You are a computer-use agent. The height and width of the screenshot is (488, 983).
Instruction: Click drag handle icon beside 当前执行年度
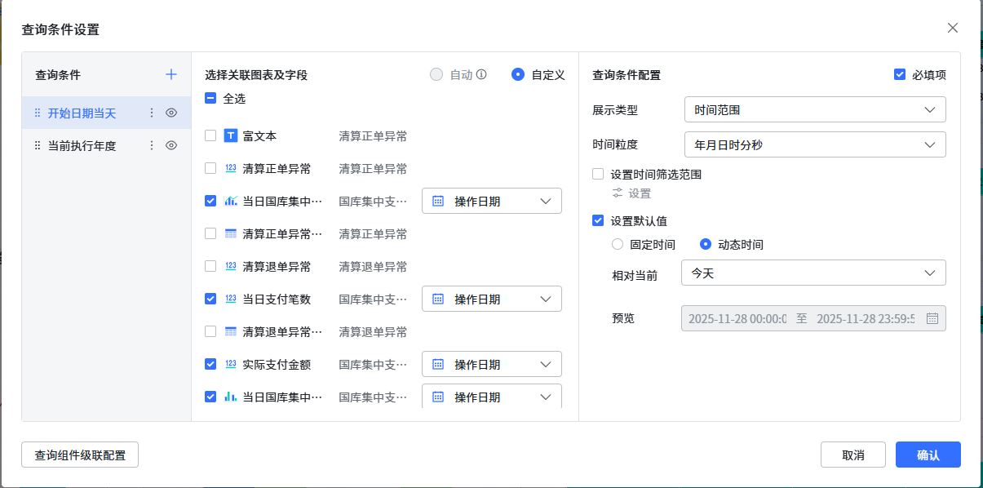(38, 146)
